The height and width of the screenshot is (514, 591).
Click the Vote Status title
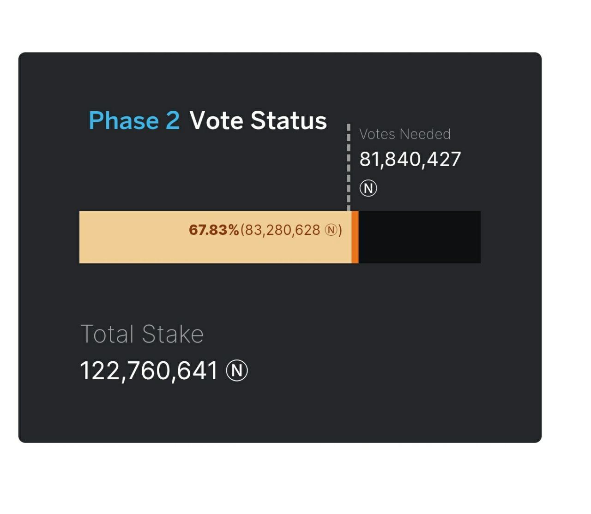[258, 120]
